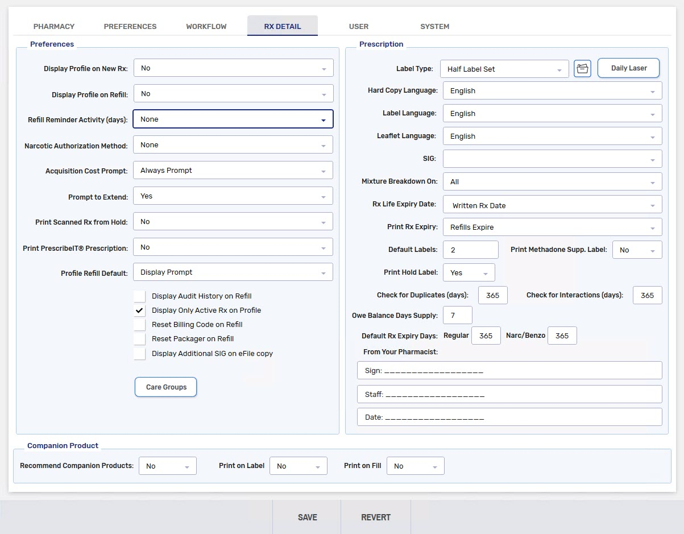
Task: Expand the Acquisition Cost Prompt dropdown
Action: pos(233,171)
